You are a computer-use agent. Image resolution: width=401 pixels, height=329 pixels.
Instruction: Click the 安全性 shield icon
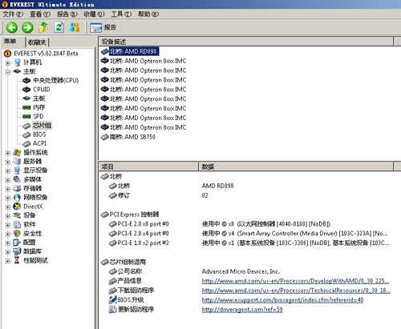tap(17, 234)
